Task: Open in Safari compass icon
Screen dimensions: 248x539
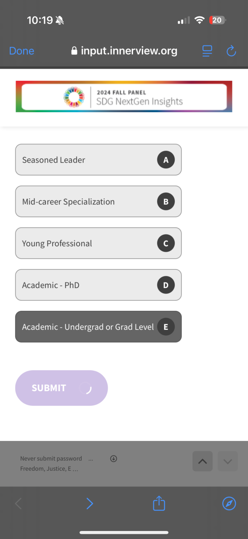Action: [x=229, y=503]
